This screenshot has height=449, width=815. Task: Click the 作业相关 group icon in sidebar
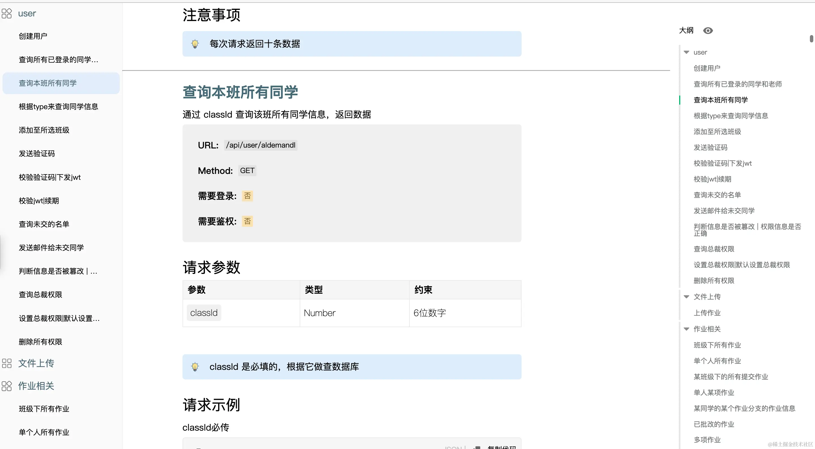[x=7, y=386]
